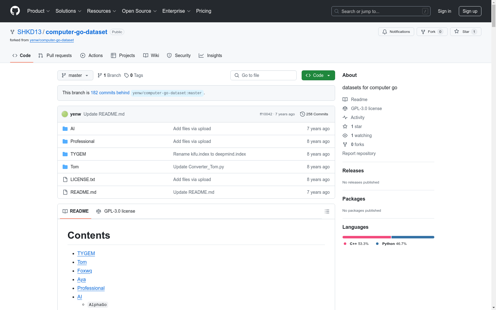Open the Tom folder icon
The width and height of the screenshot is (496, 310).
click(65, 167)
